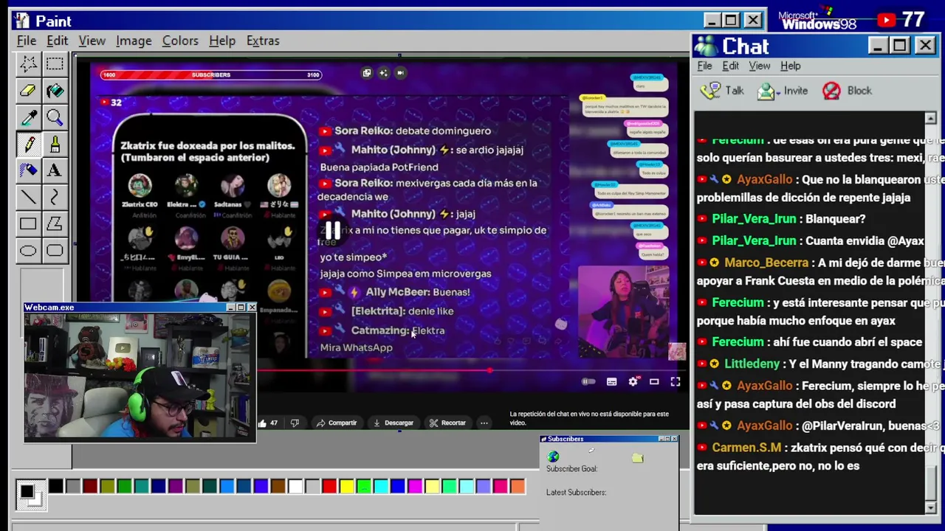Select the Rounded Rectangle tool
The image size is (945, 531).
coord(55,251)
